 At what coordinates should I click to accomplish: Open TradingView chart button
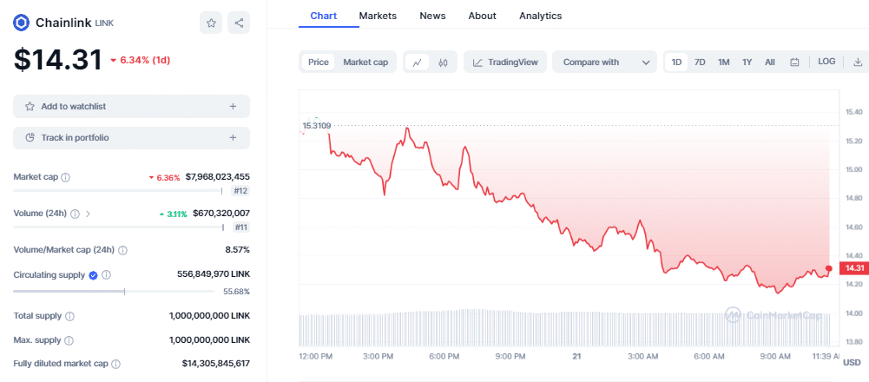coord(505,63)
